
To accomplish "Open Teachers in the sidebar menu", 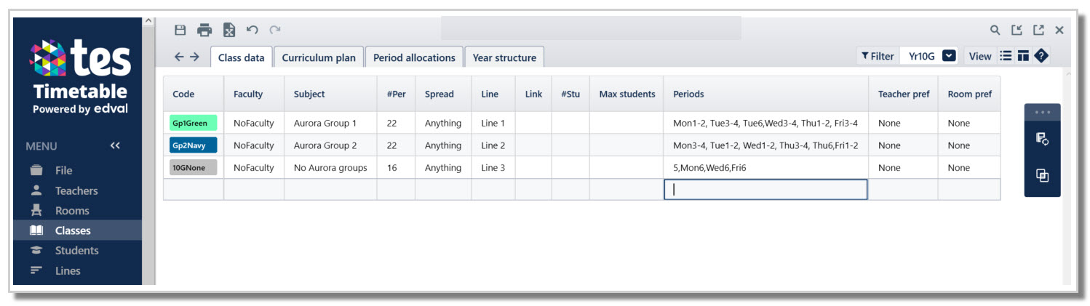I will pos(76,190).
